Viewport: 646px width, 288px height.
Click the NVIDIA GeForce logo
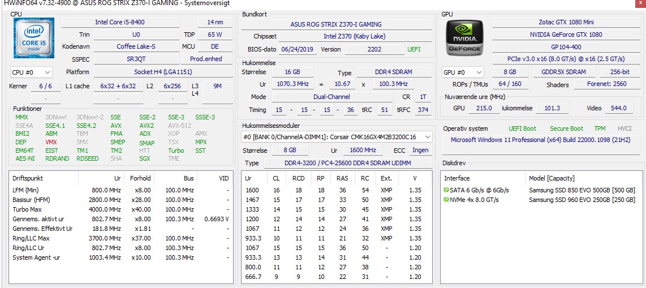465,37
